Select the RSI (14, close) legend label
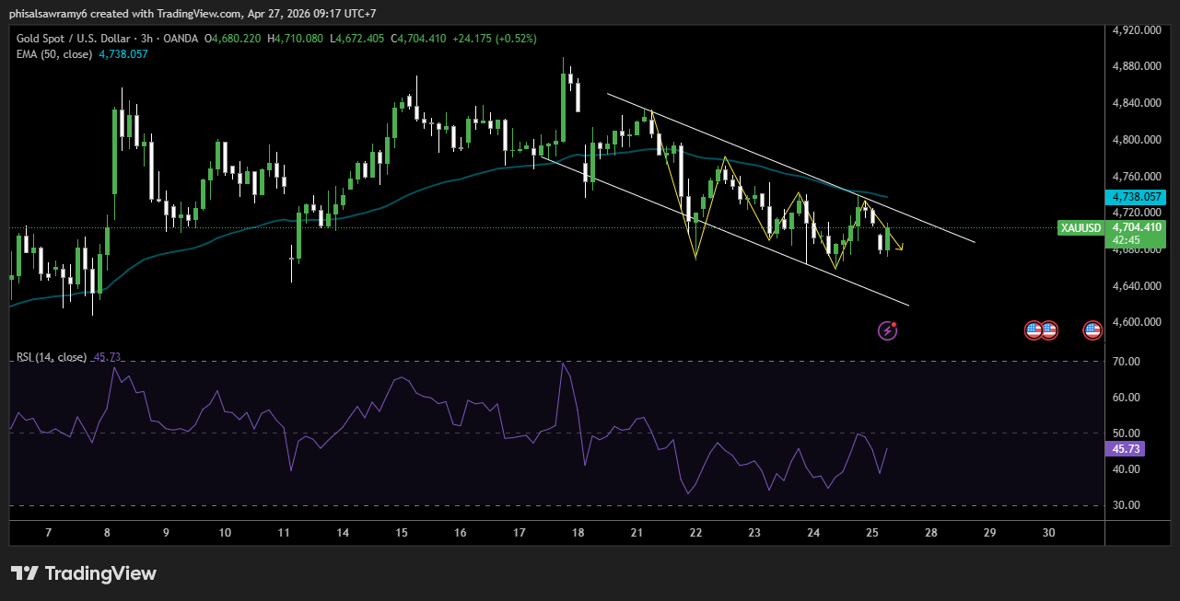This screenshot has height=601, width=1180. tap(52, 357)
